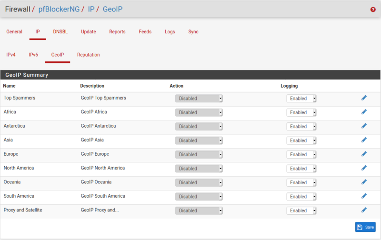The width and height of the screenshot is (381, 240).
Task: Edit the Asia entry with pencil icon
Action: click(364, 140)
